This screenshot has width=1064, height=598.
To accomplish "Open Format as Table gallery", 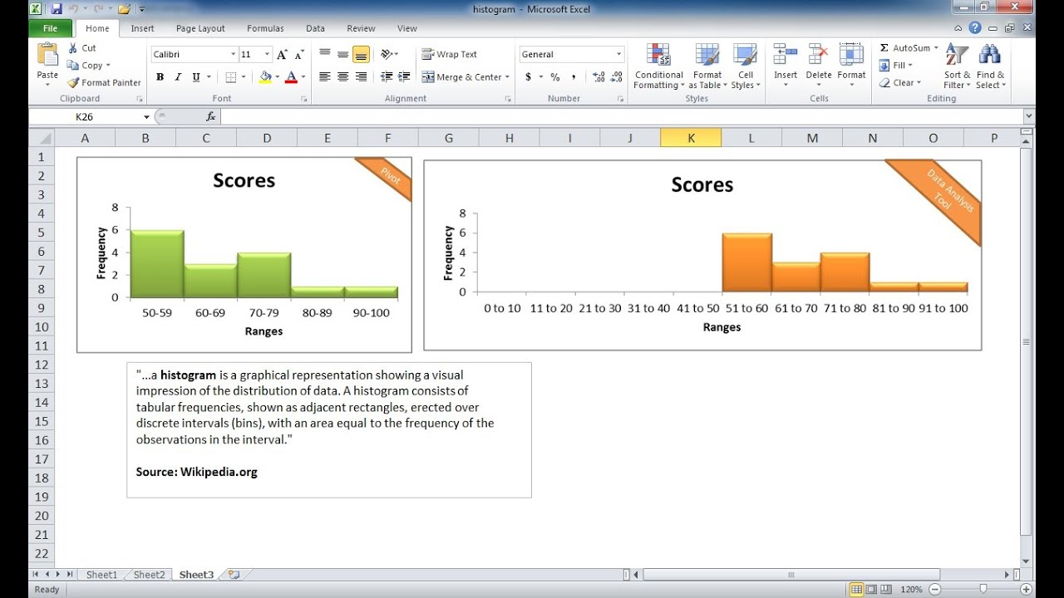I will point(707,66).
